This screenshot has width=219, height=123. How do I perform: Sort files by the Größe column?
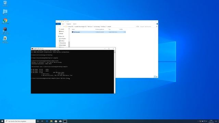pos(121,29)
